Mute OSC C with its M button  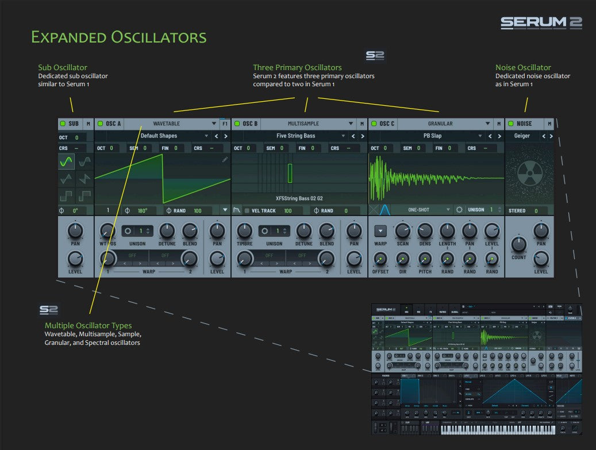[499, 124]
